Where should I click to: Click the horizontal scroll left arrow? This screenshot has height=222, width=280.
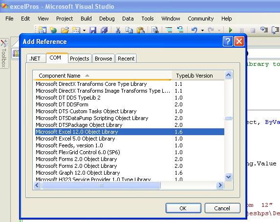click(37, 185)
